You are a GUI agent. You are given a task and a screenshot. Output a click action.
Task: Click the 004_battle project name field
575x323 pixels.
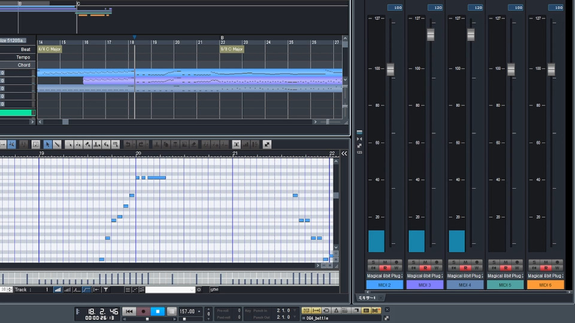341,318
